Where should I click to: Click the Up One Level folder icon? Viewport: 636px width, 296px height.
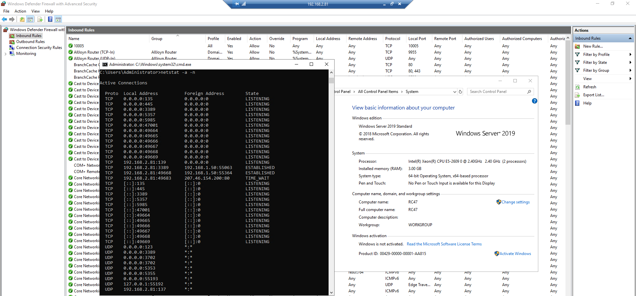(x=22, y=19)
